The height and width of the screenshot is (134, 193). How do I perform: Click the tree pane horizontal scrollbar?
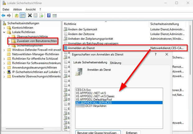pyautogui.click(x=25, y=129)
